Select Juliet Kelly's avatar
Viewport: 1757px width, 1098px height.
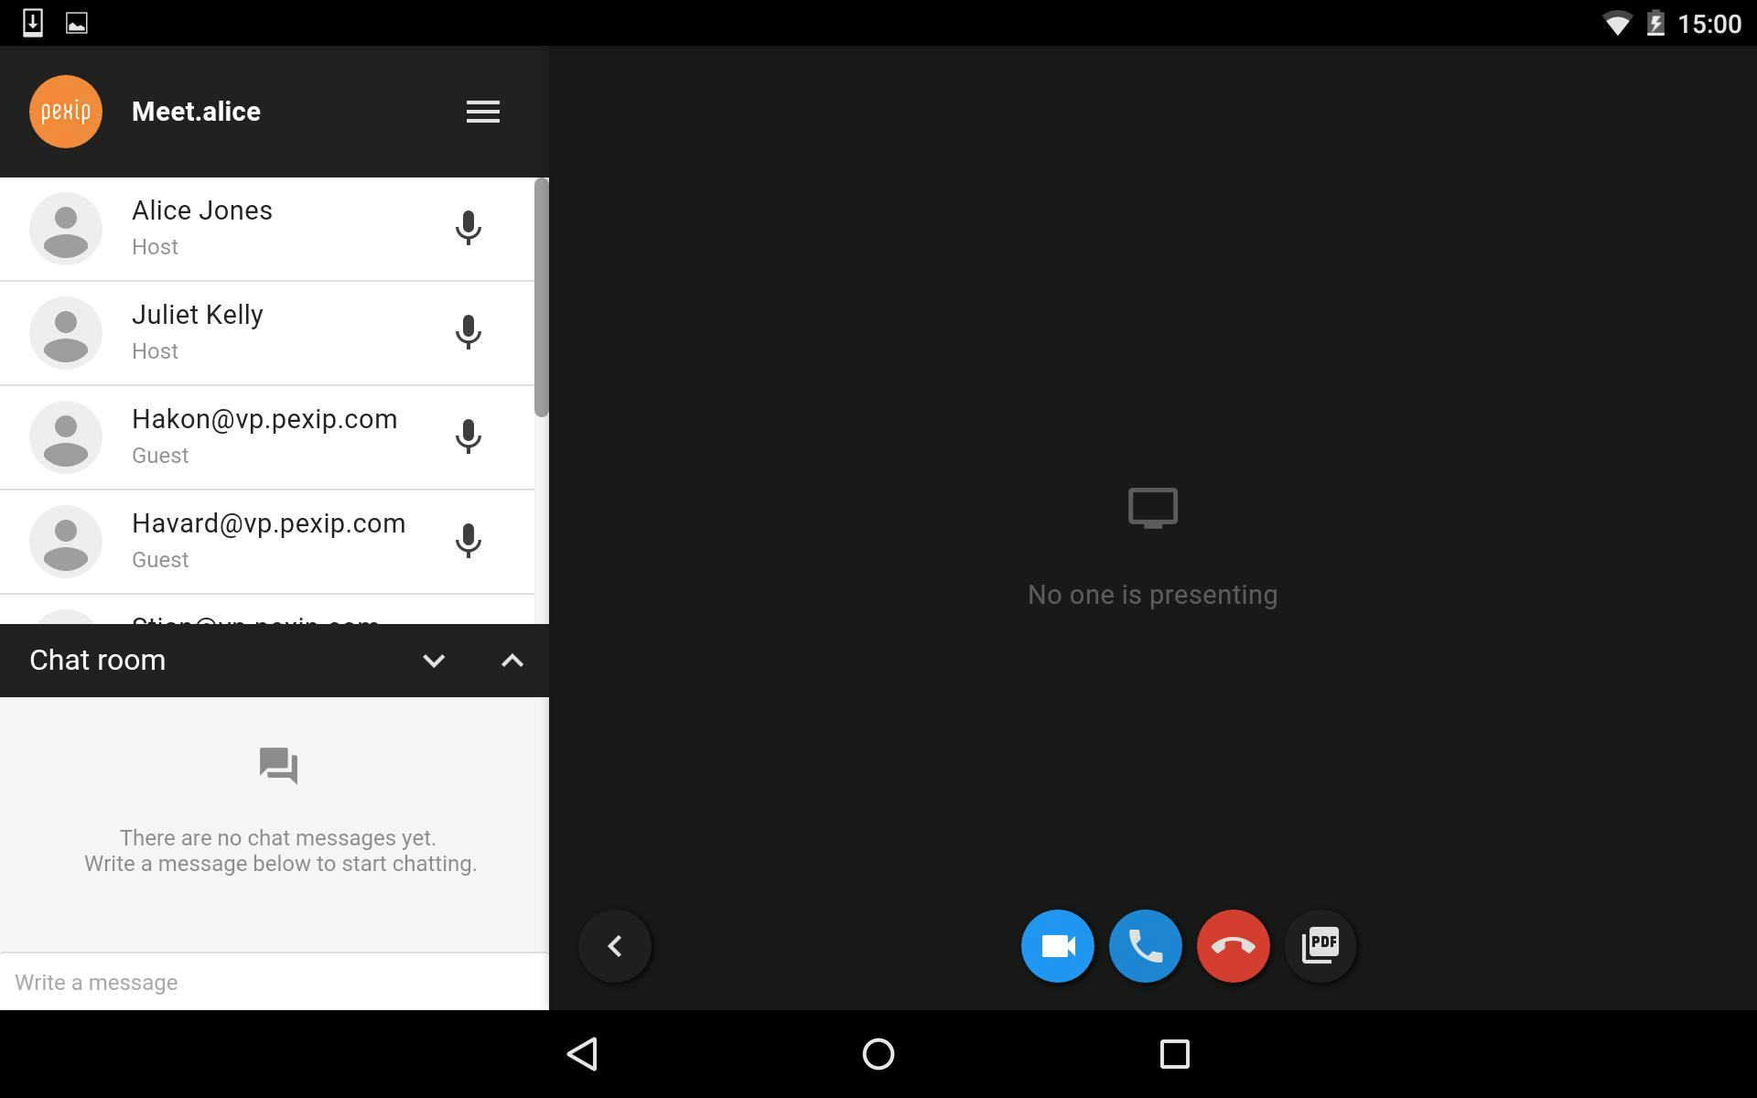(66, 333)
